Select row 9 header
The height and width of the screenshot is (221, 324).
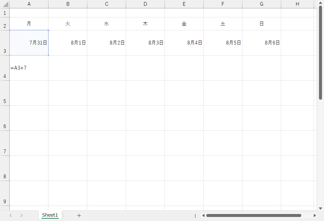(5, 193)
